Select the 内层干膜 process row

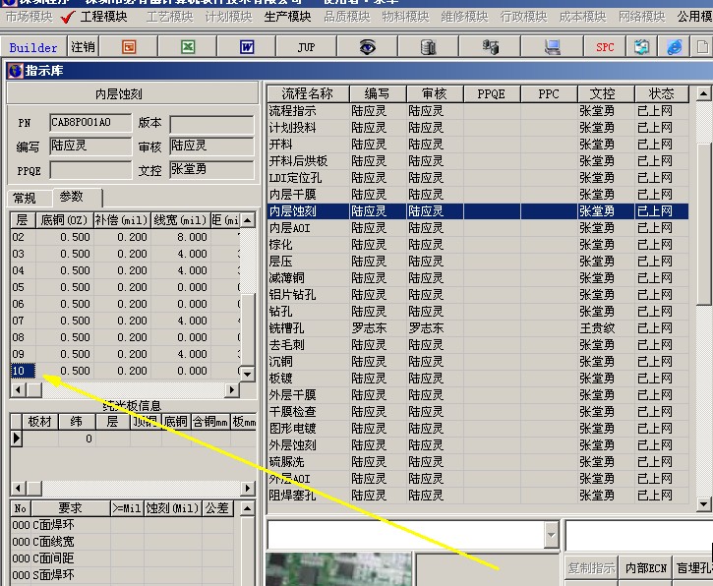coord(478,195)
